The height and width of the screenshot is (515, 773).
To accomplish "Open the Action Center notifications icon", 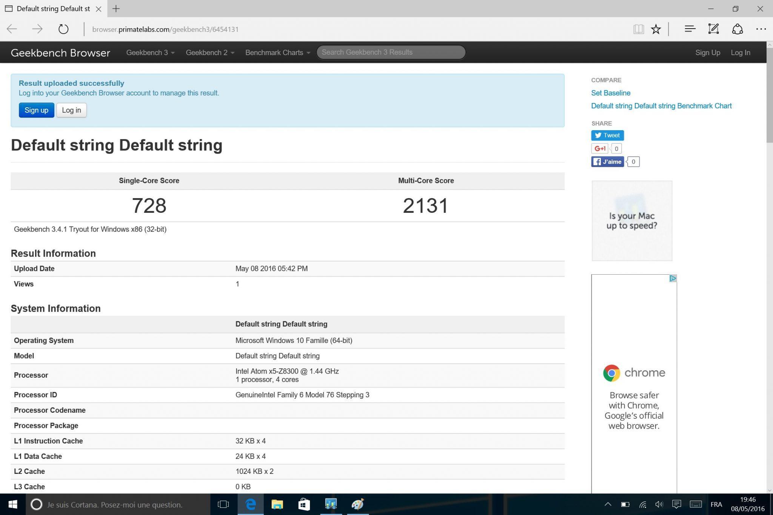I will point(676,504).
